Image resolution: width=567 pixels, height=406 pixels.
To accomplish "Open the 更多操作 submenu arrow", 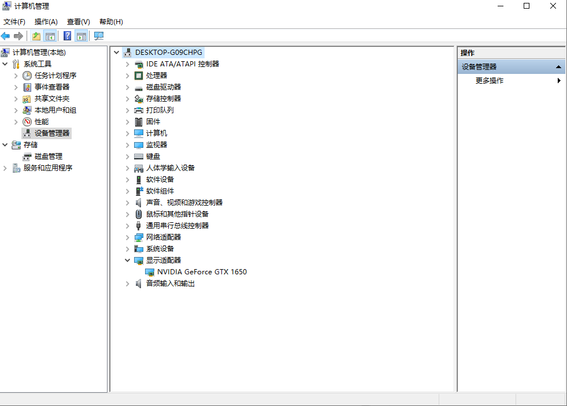I will pyautogui.click(x=559, y=80).
